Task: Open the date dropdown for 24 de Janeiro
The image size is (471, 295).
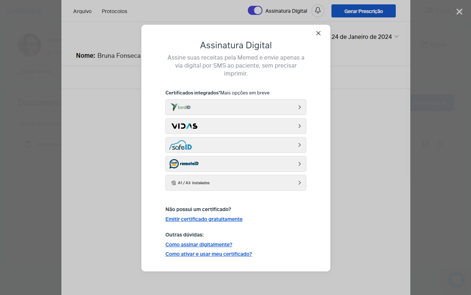Action: 396,37
